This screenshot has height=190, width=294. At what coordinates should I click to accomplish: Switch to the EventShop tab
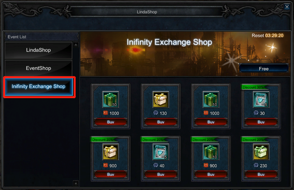point(38,68)
